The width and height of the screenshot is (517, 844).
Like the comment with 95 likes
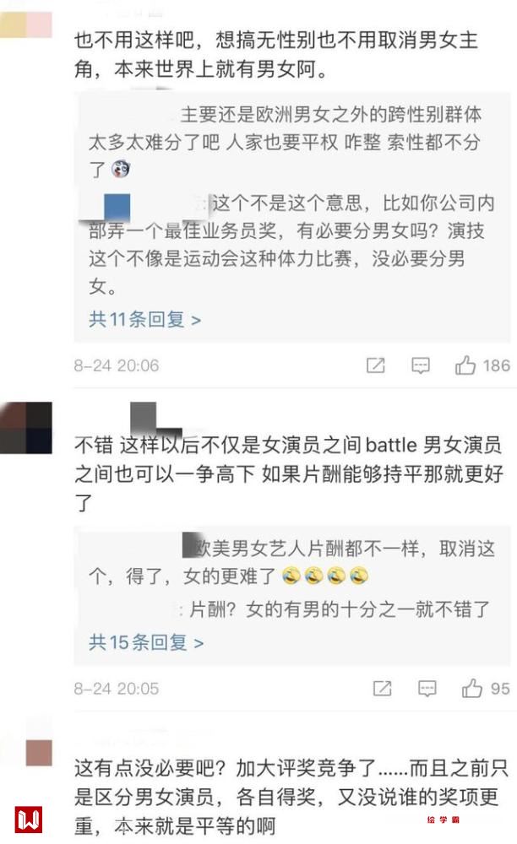click(471, 688)
